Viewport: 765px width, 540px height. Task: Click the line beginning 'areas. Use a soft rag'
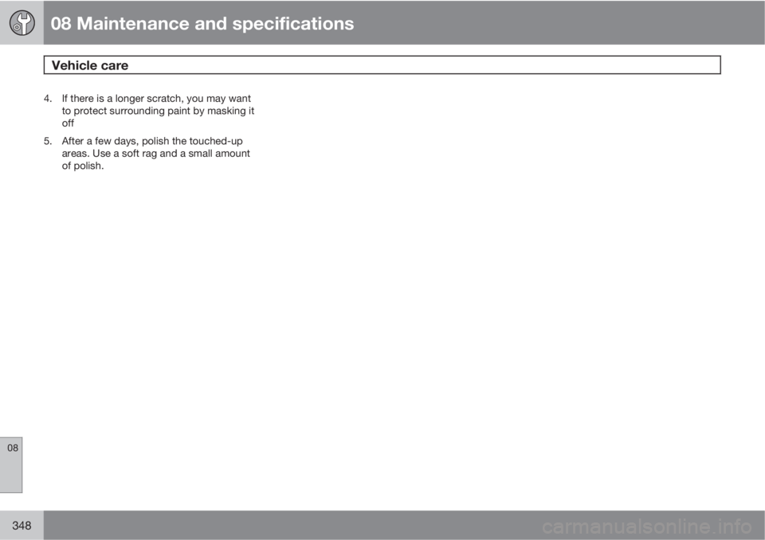tap(155, 153)
